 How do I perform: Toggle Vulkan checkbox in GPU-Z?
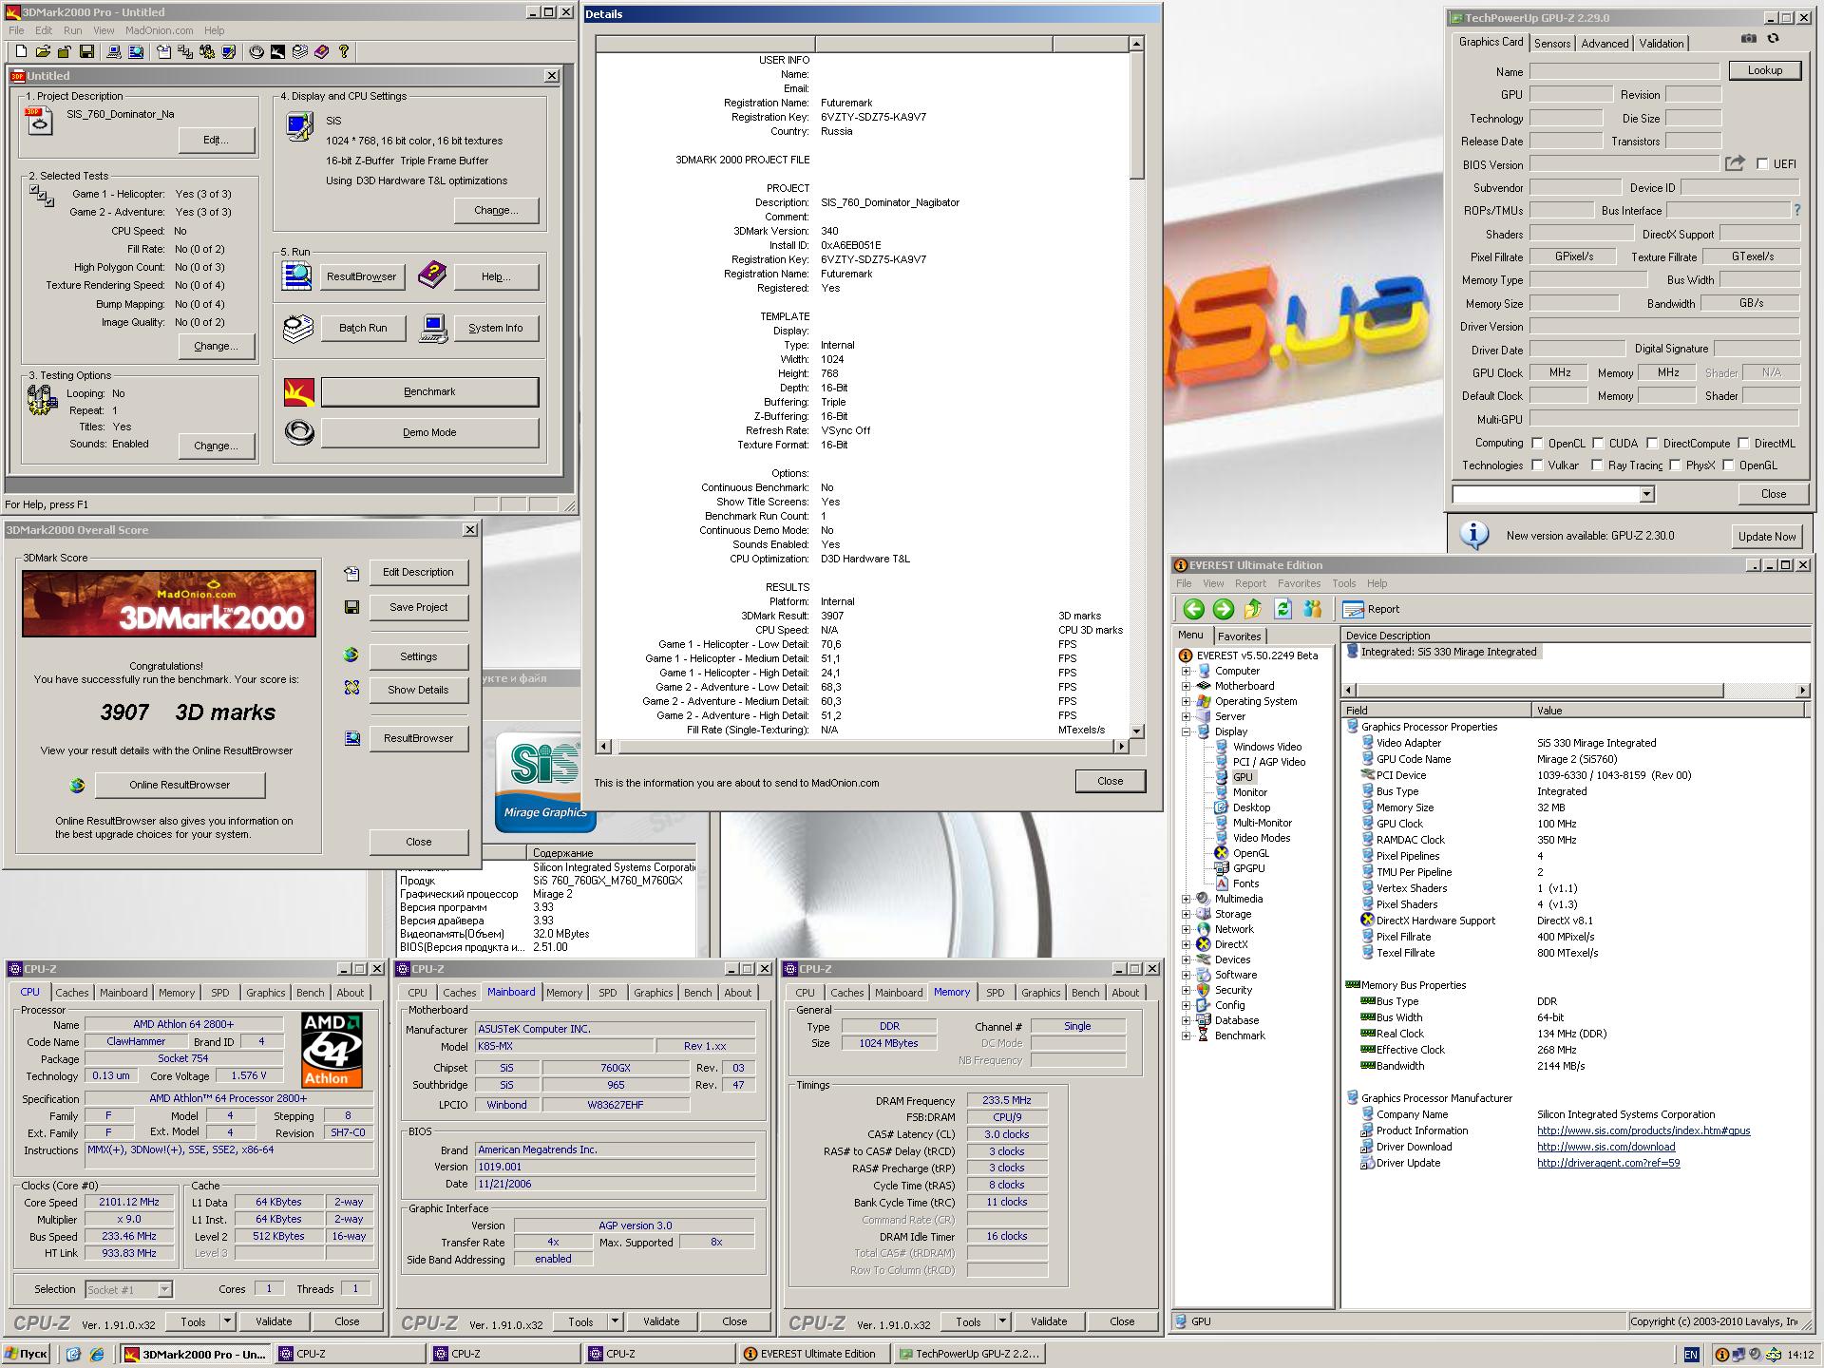(1537, 465)
